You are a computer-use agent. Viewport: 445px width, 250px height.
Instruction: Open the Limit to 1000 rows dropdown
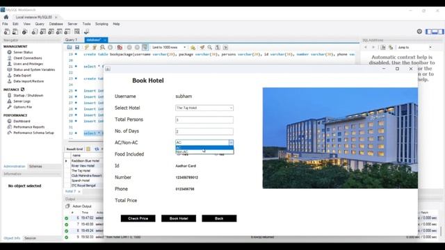(x=169, y=47)
